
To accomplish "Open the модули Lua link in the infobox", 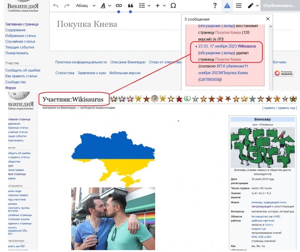I will 258,229.
